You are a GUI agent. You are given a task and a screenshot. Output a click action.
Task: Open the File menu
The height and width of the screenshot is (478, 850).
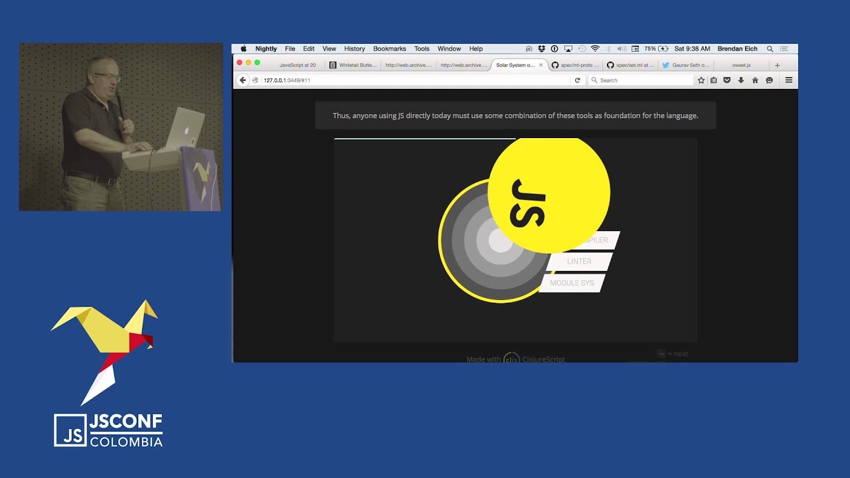290,48
